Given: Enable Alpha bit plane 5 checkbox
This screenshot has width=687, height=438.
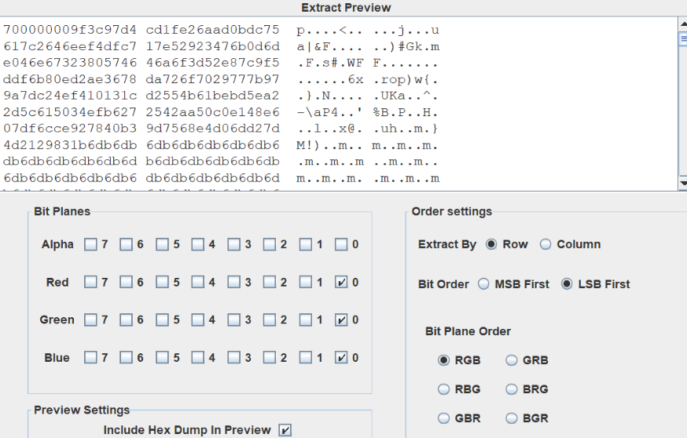Looking at the screenshot, I should pyautogui.click(x=162, y=244).
